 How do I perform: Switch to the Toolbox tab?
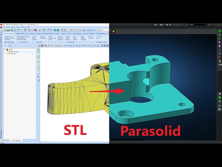[64, 34]
